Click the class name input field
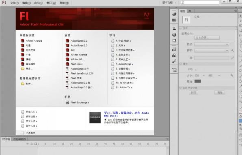This screenshot has width=242, height=155. point(212,58)
